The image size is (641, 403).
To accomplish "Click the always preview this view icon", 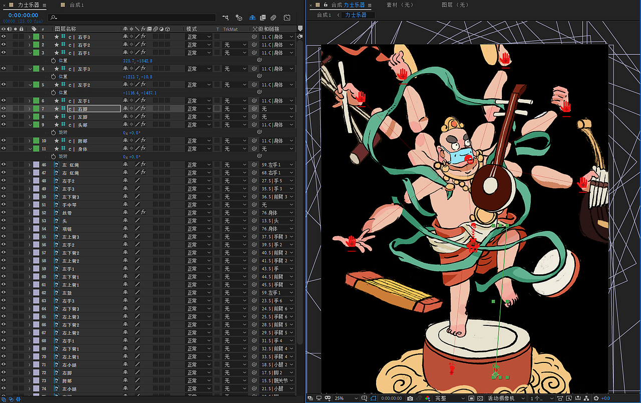I will click(310, 398).
